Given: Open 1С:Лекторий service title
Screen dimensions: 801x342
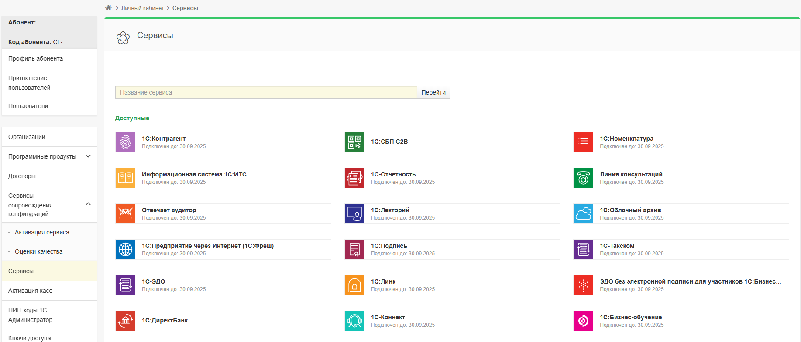Looking at the screenshot, I should coord(390,210).
